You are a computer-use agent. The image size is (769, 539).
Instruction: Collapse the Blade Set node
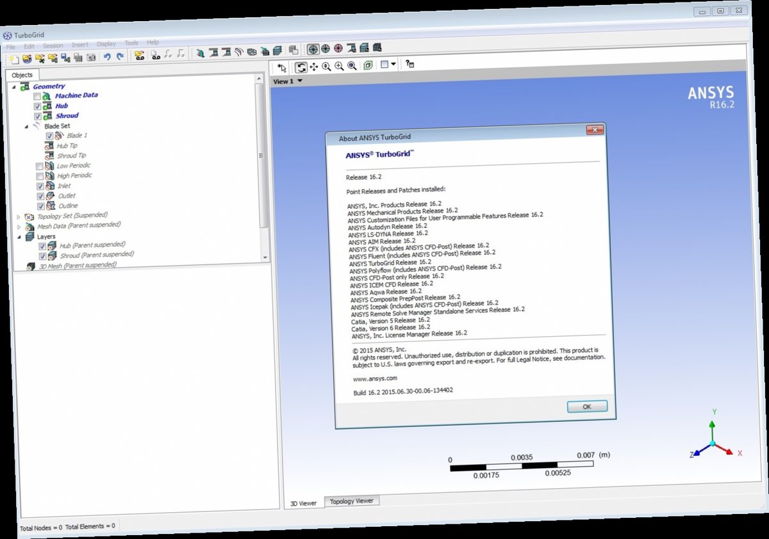[26, 126]
